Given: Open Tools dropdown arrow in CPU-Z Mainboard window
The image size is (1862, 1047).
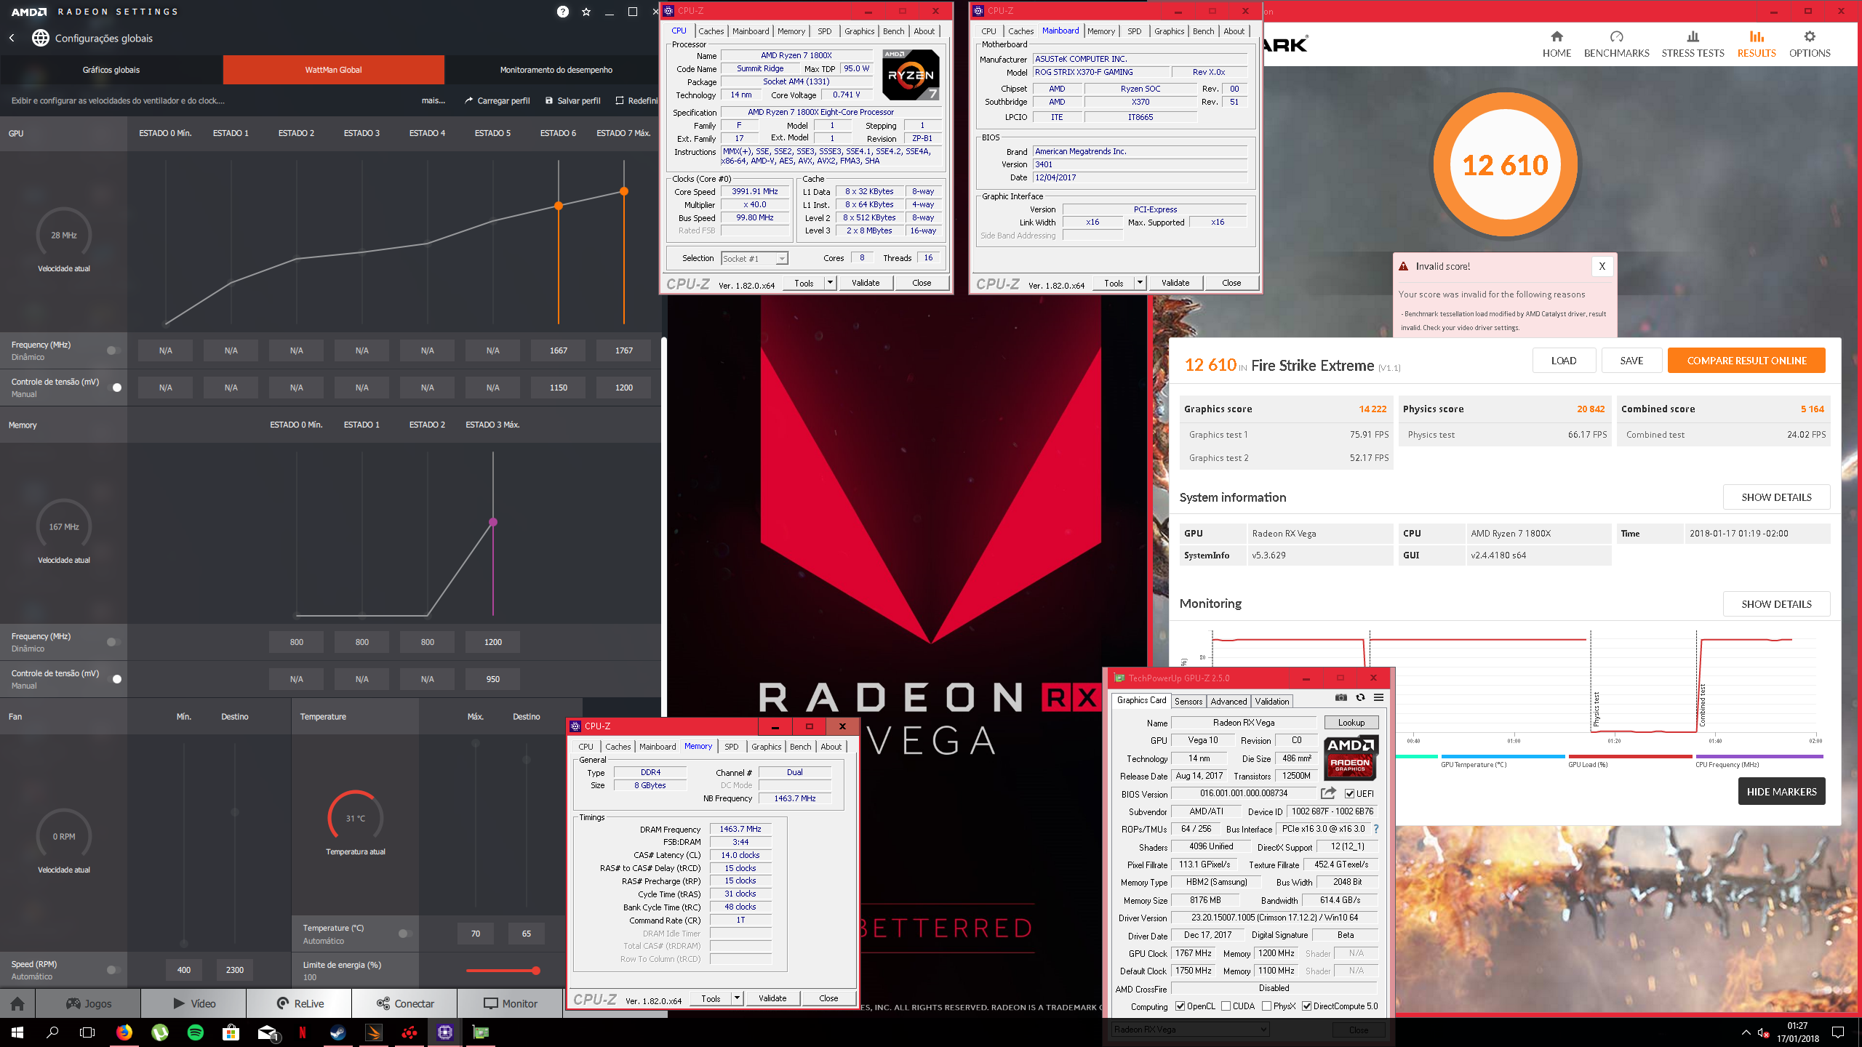Looking at the screenshot, I should tap(1140, 283).
